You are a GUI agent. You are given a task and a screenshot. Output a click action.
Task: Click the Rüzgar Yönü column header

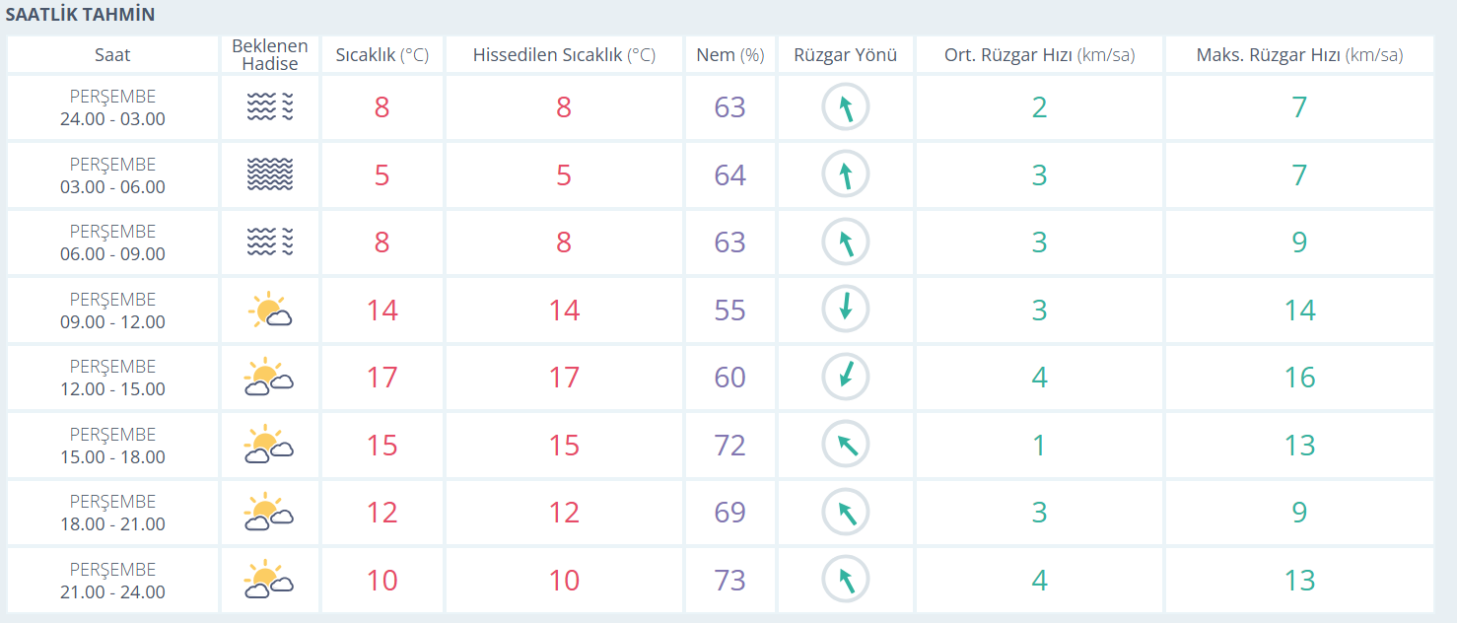click(845, 55)
